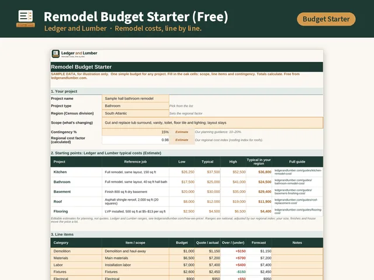Select the Contingency 15% cell

click(136, 132)
